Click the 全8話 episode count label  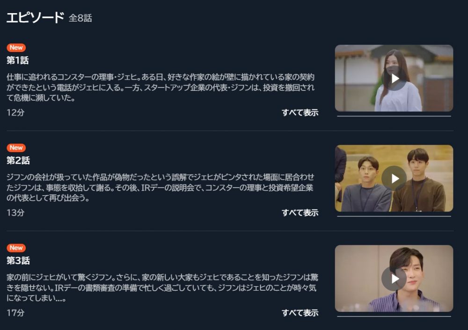[x=80, y=18]
